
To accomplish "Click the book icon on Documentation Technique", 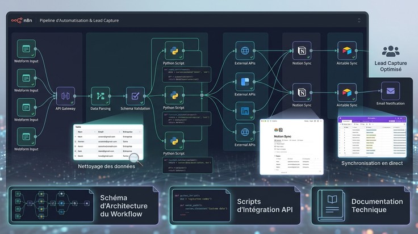I will pyautogui.click(x=331, y=206).
